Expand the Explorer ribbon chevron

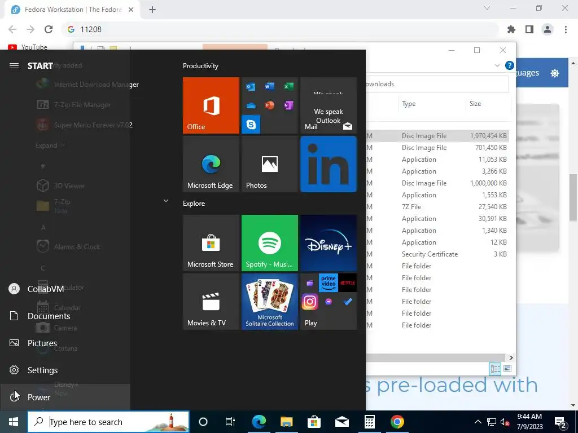[x=497, y=65]
